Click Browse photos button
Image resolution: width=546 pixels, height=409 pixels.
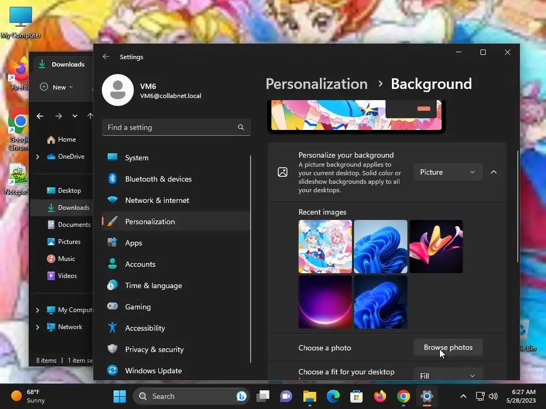coord(448,347)
